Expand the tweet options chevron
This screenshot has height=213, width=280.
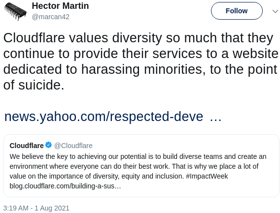coord(275,11)
